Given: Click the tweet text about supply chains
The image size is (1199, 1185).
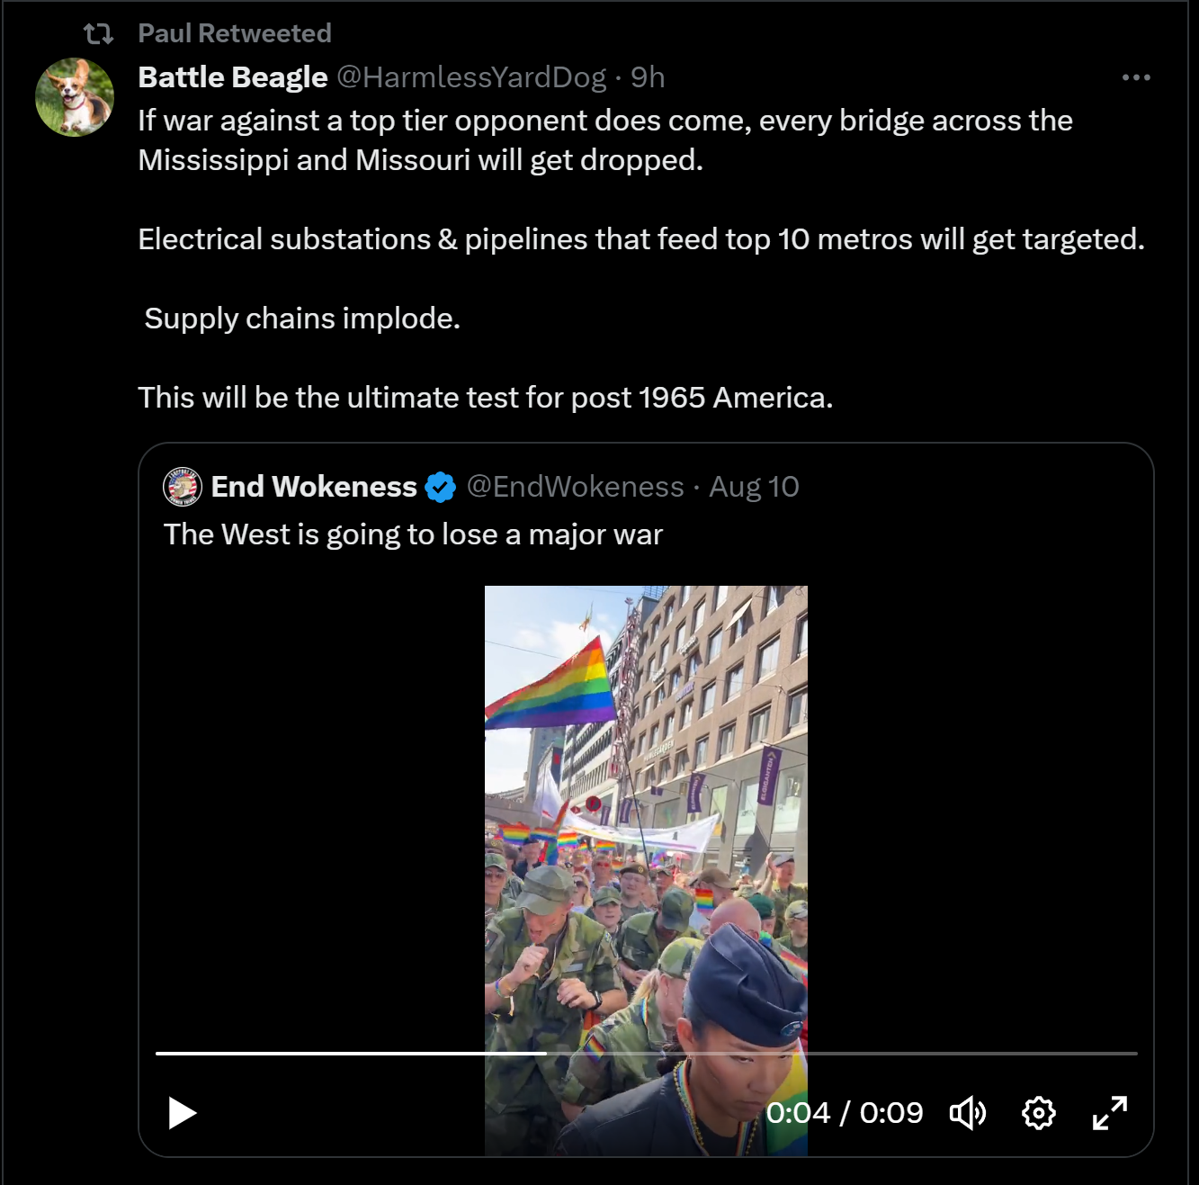Looking at the screenshot, I should tap(302, 319).
